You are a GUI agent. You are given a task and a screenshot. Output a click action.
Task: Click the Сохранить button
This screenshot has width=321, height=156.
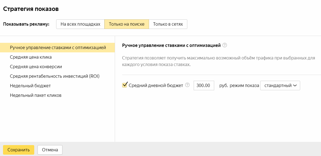tap(19, 150)
